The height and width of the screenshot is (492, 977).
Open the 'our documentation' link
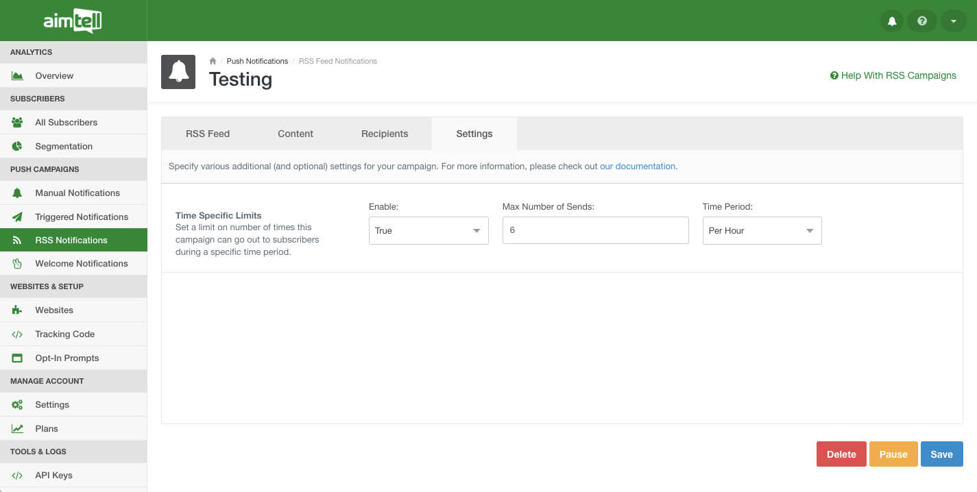pos(638,167)
